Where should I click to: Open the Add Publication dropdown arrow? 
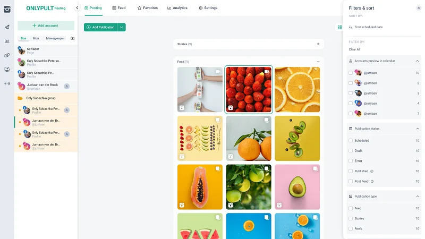pyautogui.click(x=122, y=27)
